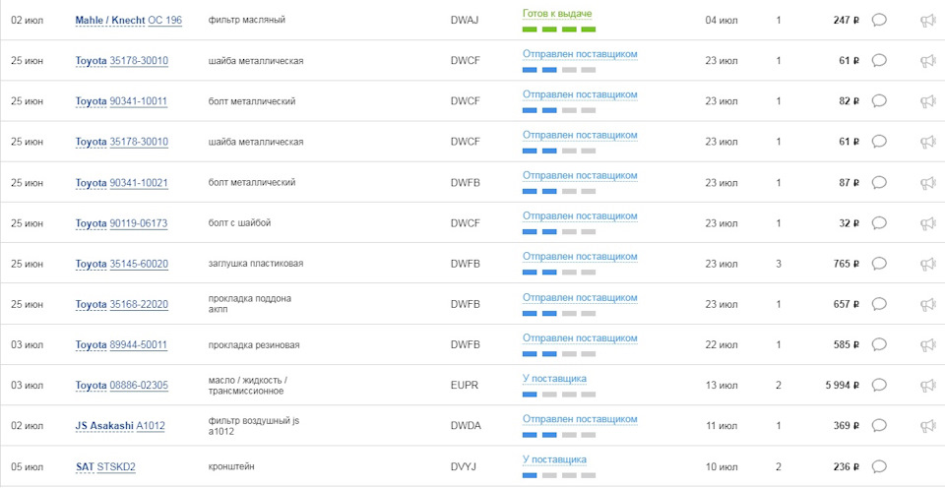
Task: Open comment bubble for Toyota 35168-22020 row
Action: 879,304
